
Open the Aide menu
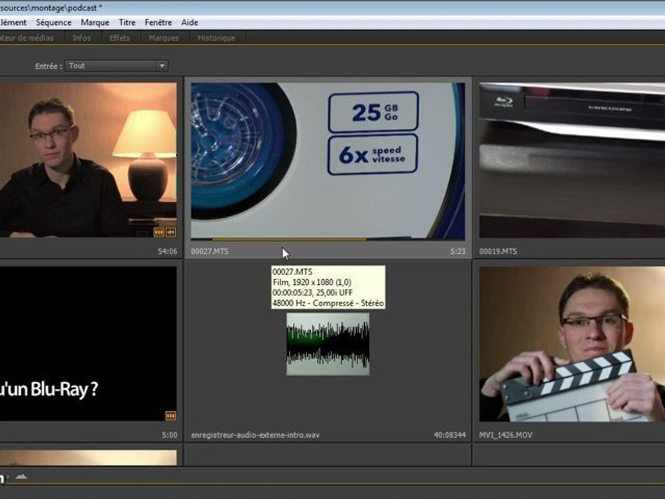190,22
